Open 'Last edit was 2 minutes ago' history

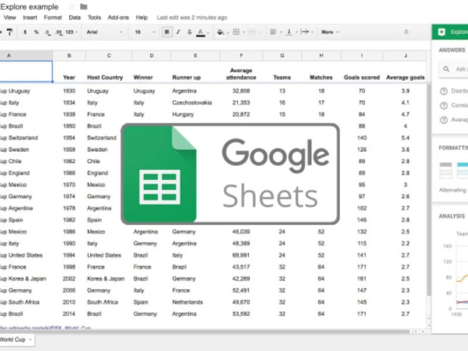click(x=192, y=18)
